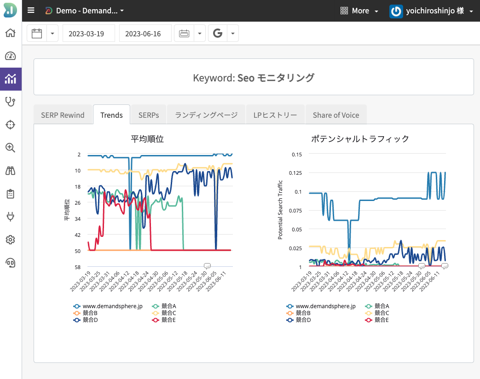Expand the calendar dropdown arrow

pos(52,33)
